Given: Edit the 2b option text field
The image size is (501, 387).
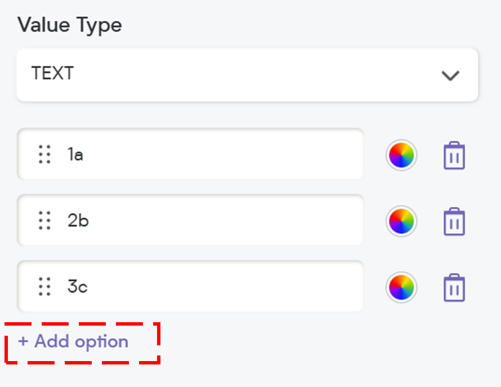Looking at the screenshot, I should pos(190,220).
